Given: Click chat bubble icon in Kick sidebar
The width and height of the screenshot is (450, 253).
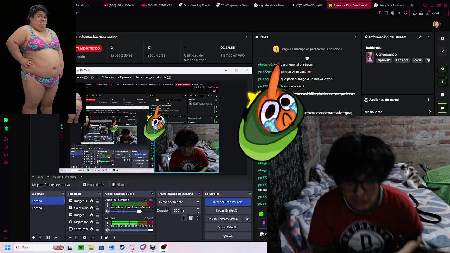Looking at the screenshot, I should point(443,108).
